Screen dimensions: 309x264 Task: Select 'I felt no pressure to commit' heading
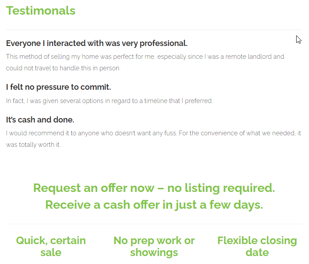pyautogui.click(x=58, y=87)
